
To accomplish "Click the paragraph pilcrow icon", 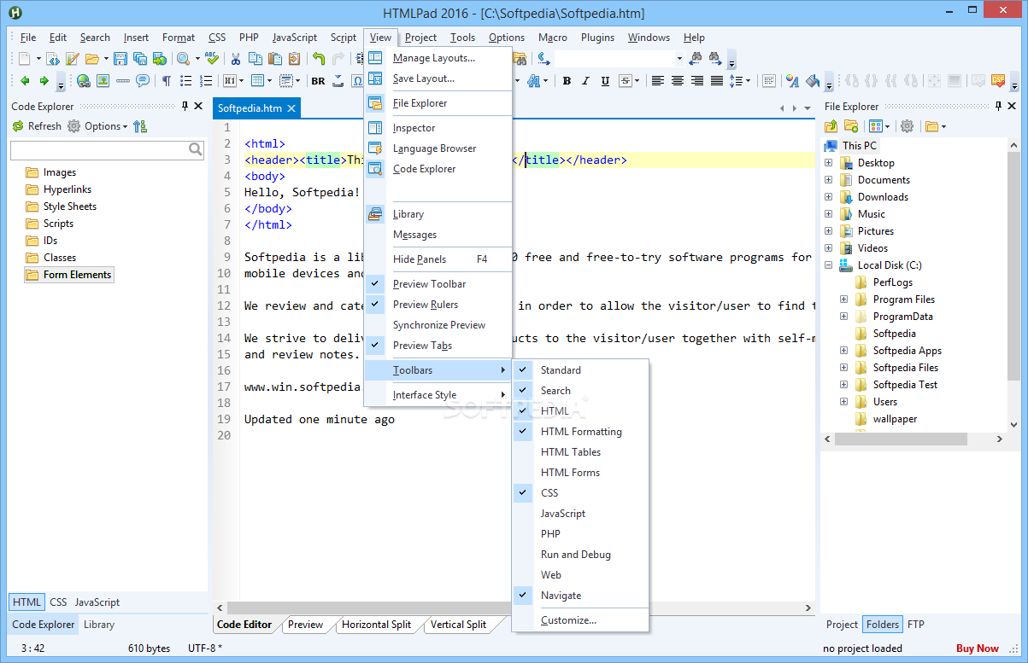I will pyautogui.click(x=166, y=81).
